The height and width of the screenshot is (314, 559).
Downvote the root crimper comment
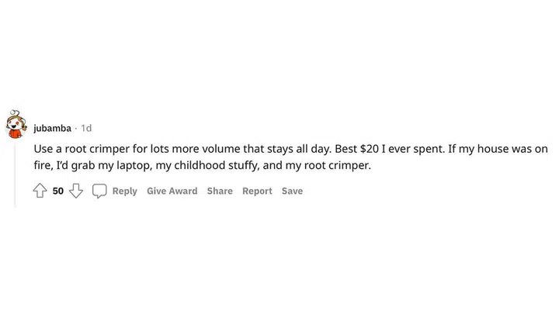(76, 191)
